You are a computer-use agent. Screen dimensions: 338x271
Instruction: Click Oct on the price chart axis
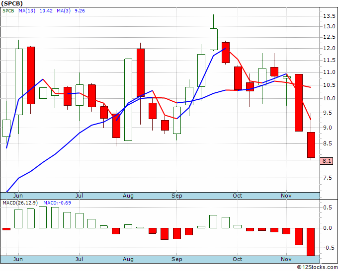pos(237,196)
